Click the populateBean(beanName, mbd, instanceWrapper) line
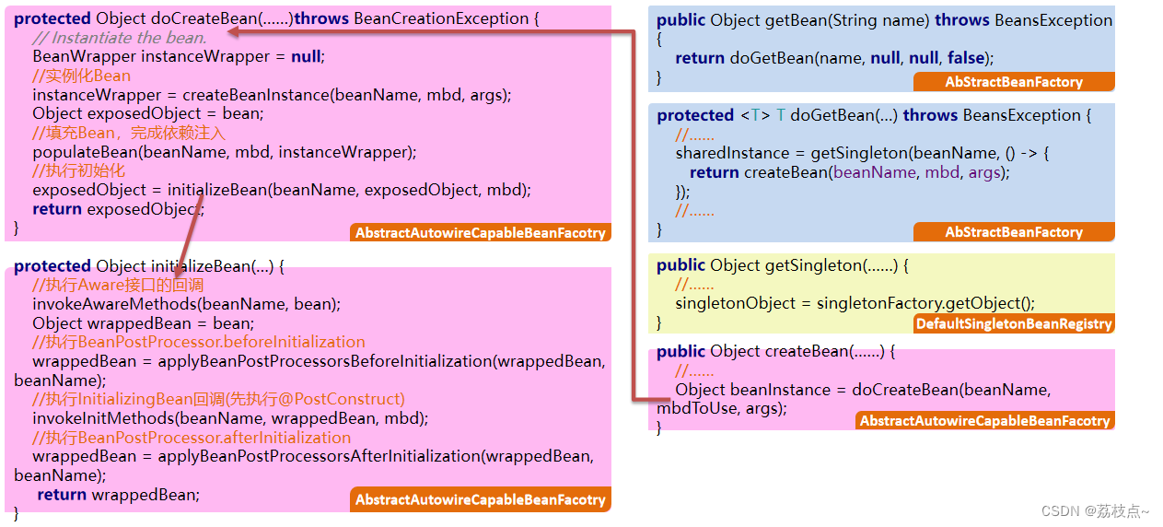This screenshot has width=1163, height=527. click(225, 152)
